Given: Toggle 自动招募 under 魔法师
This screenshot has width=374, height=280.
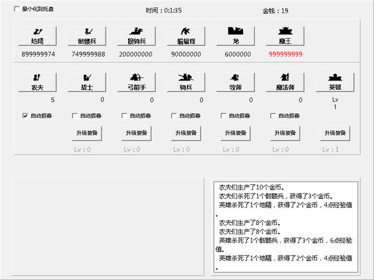Looking at the screenshot, I should click(x=273, y=116).
